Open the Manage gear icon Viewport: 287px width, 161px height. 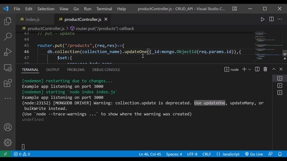click(8, 142)
